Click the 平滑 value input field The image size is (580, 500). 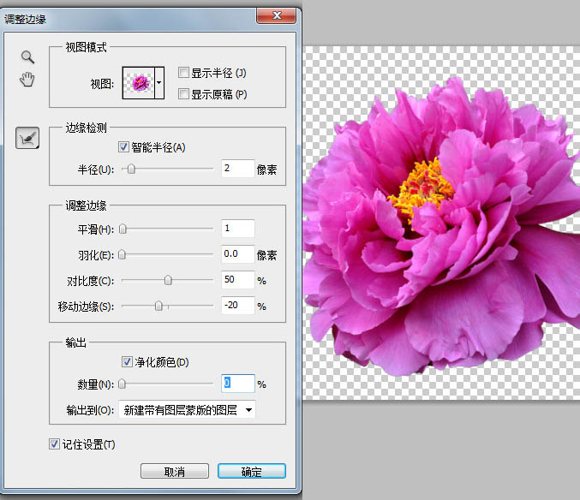pos(237,229)
